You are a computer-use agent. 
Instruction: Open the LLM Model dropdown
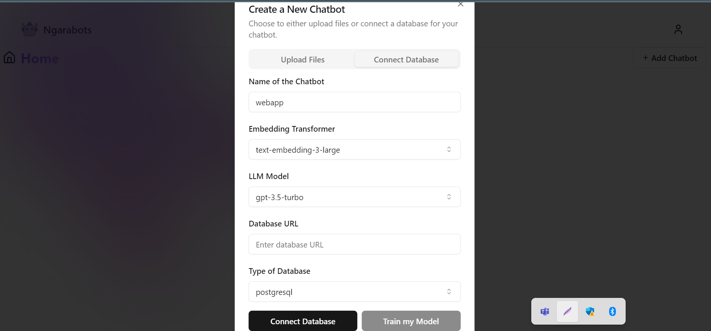354,197
